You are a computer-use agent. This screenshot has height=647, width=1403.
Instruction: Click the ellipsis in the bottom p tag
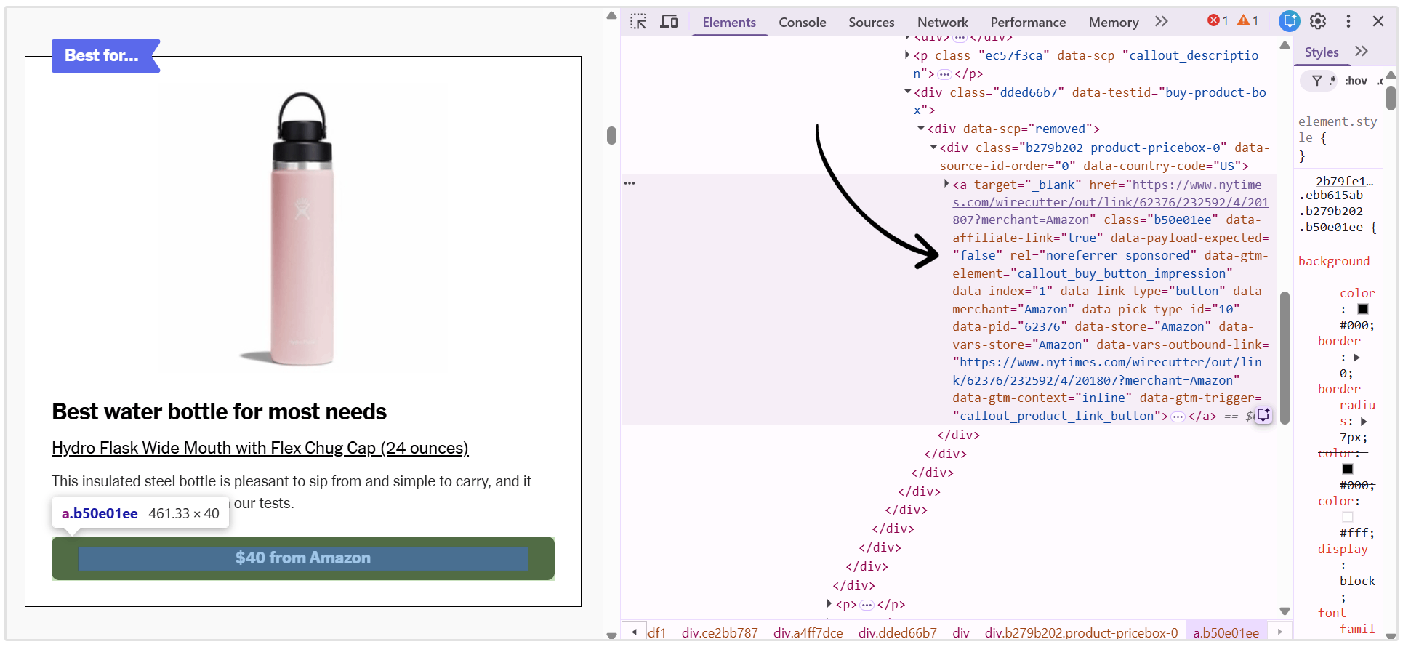click(867, 605)
